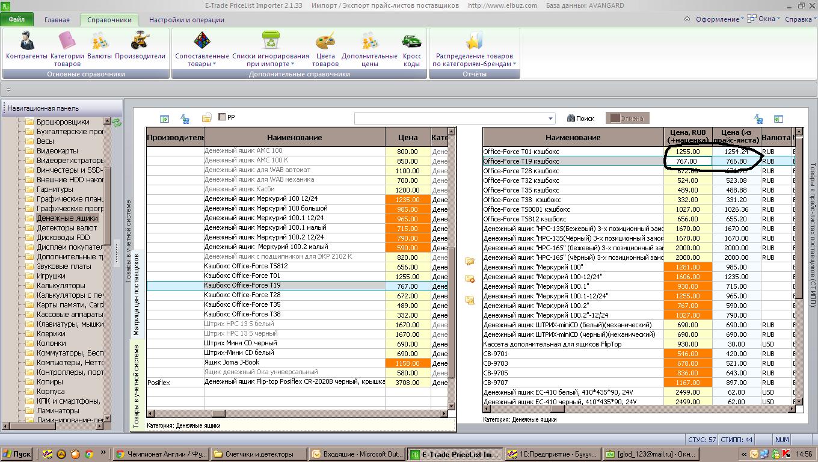
Task: Click Цена, RUB (+наценка) column header
Action: pyautogui.click(x=688, y=137)
